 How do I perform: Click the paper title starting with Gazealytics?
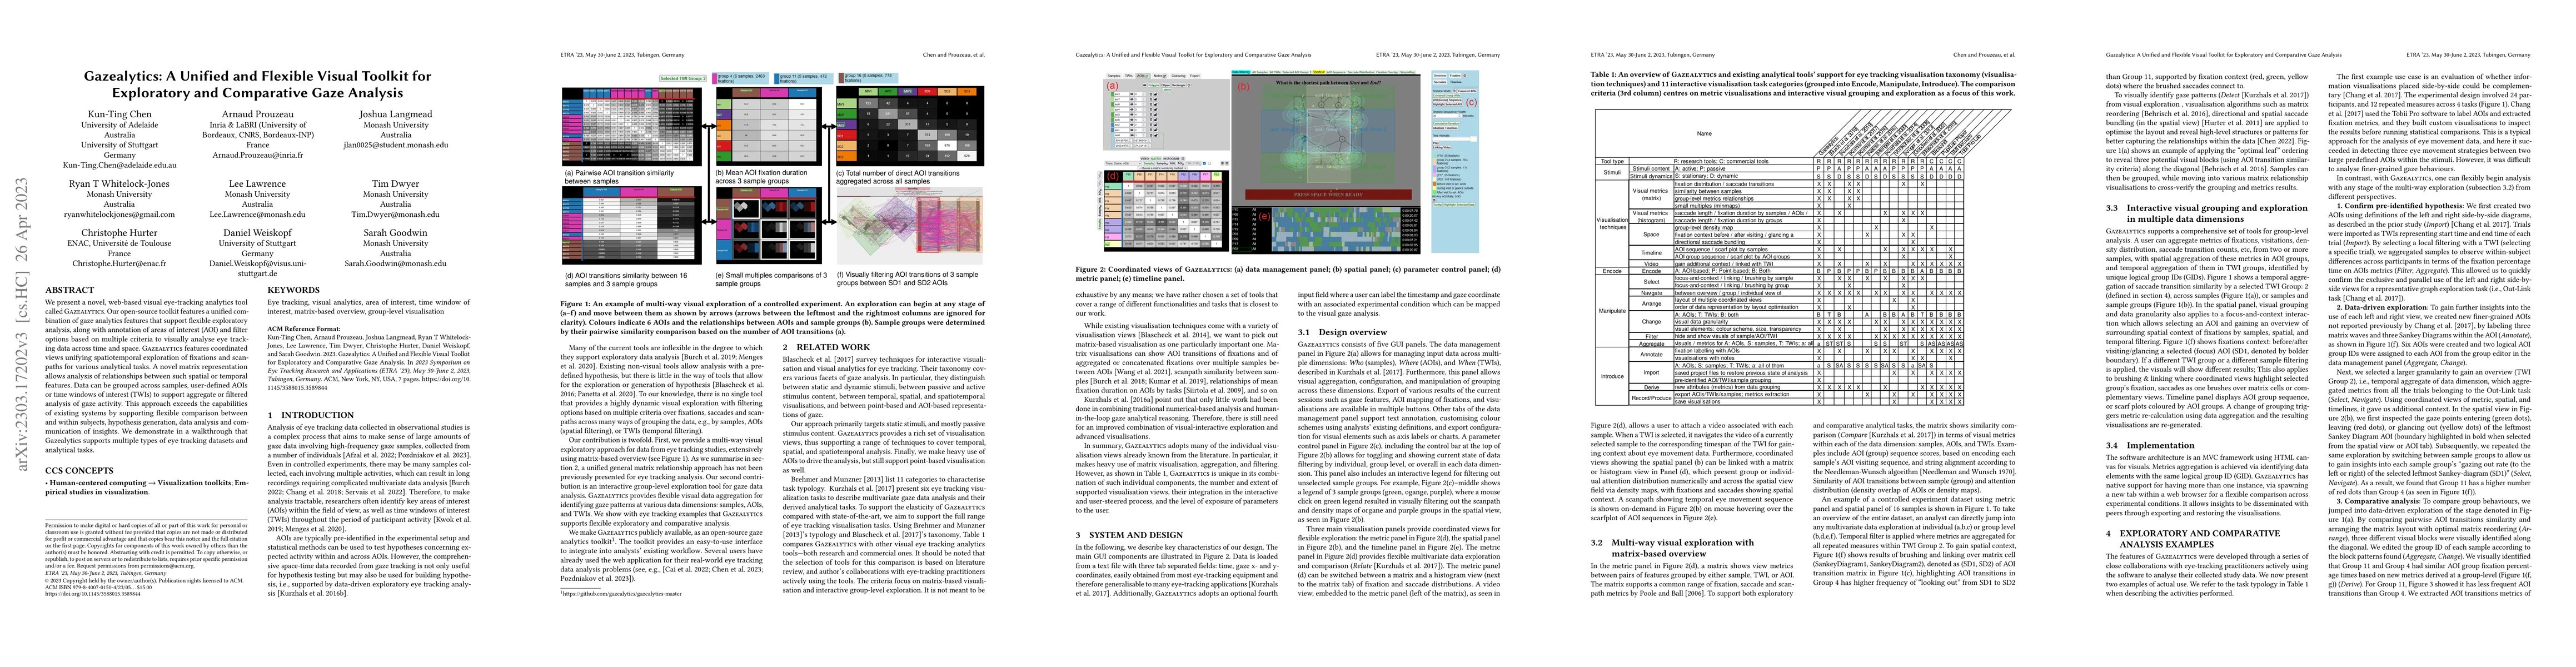257,84
